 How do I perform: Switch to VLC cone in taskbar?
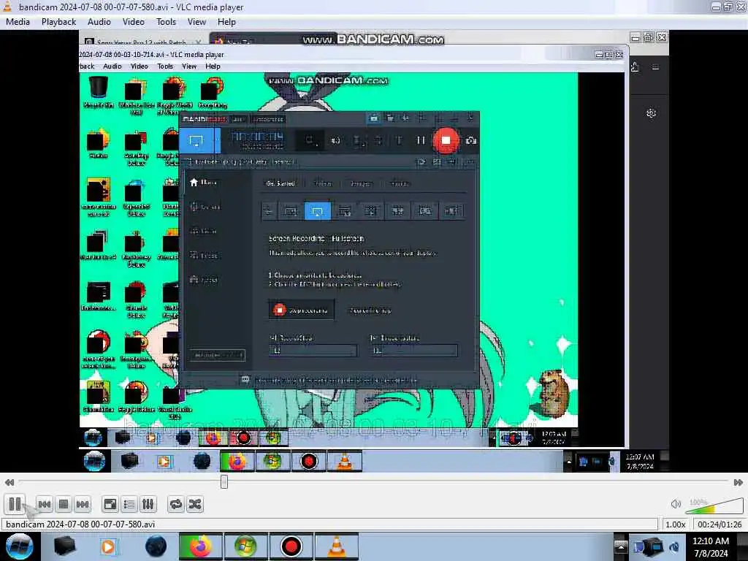click(336, 546)
